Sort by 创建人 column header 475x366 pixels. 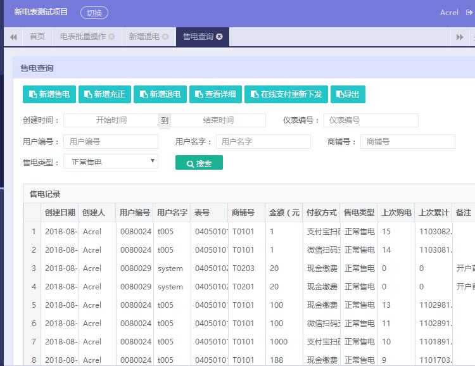coord(97,213)
